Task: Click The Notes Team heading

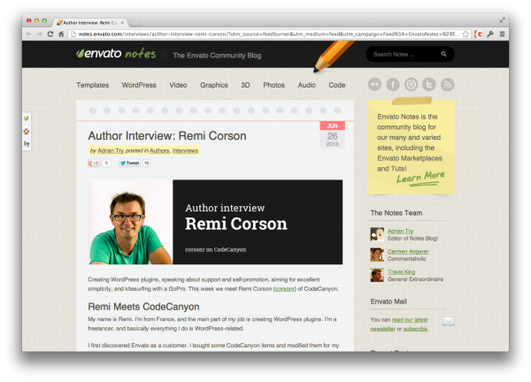Action: pyautogui.click(x=396, y=213)
